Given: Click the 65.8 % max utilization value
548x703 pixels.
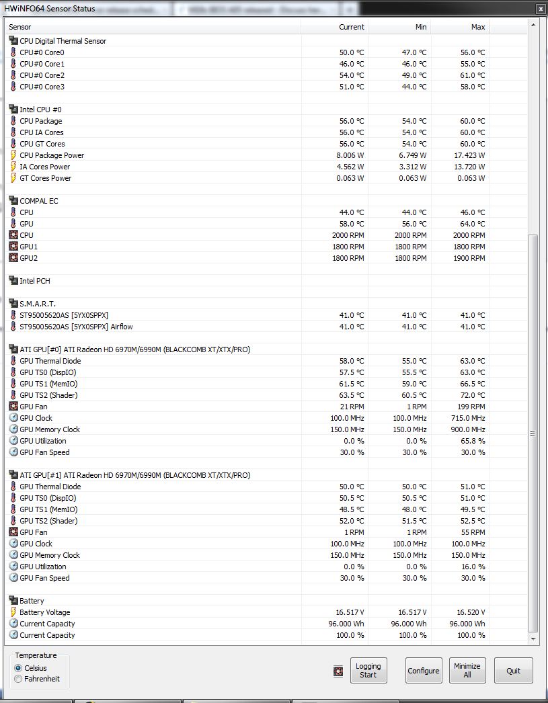Looking at the screenshot, I should (473, 441).
